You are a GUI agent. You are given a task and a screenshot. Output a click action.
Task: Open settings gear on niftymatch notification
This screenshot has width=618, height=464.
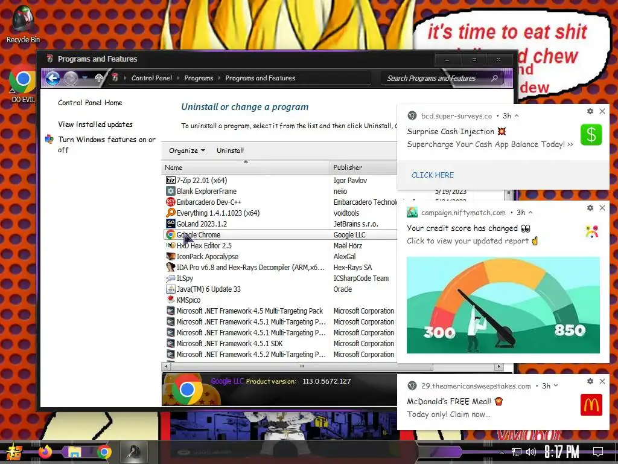click(x=590, y=208)
